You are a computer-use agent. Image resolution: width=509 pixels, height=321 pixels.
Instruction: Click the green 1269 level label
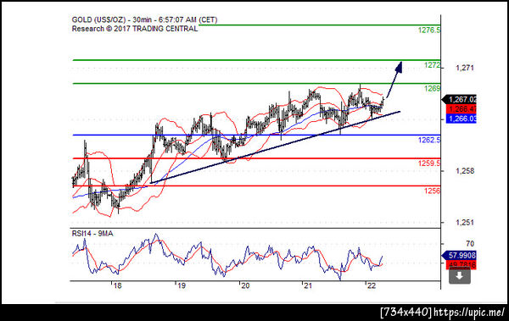[432, 89]
